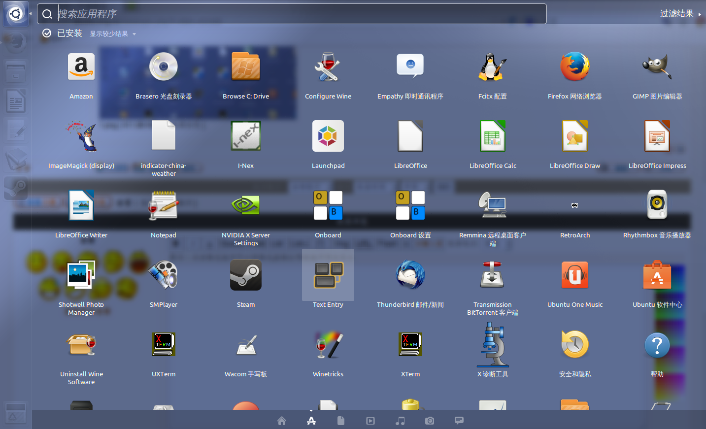Open Onboard 设置

click(x=410, y=206)
